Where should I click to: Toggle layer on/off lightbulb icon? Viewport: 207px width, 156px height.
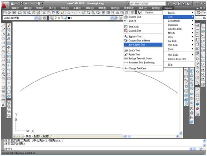pyautogui.click(x=56, y=18)
